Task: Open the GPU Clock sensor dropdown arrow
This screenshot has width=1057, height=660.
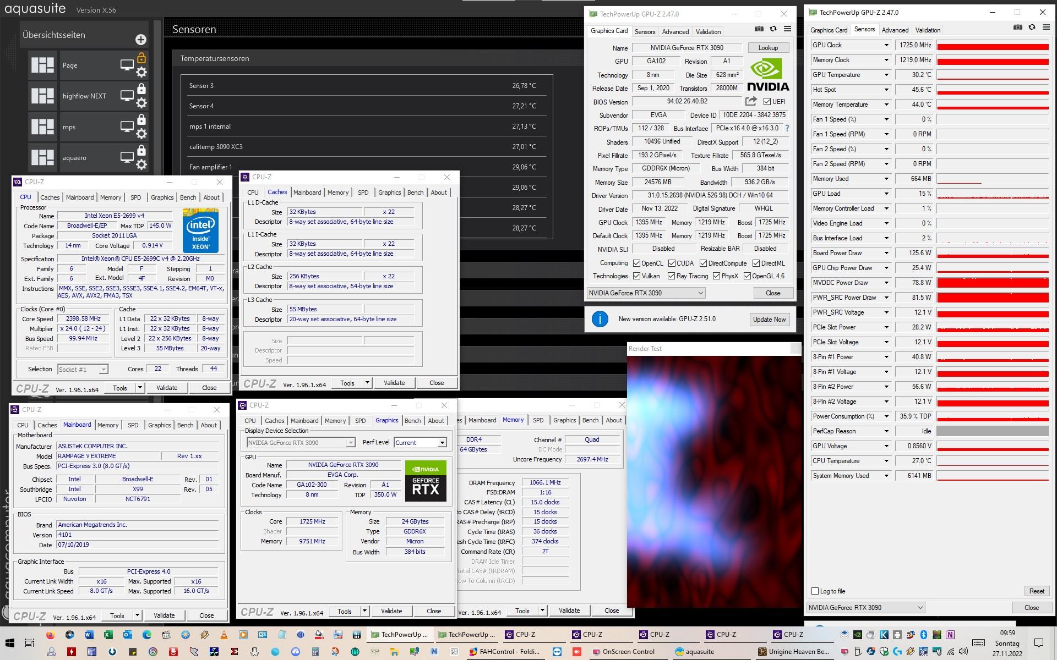Action: [886, 45]
